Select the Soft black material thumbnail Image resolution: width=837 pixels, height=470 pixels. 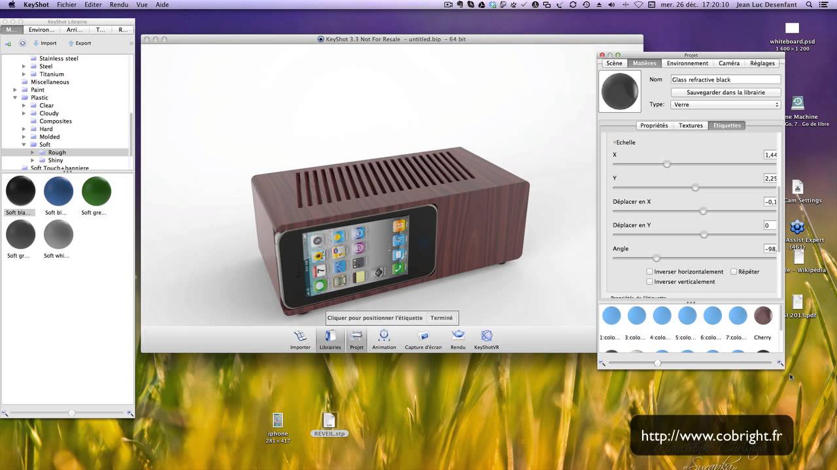click(x=20, y=191)
